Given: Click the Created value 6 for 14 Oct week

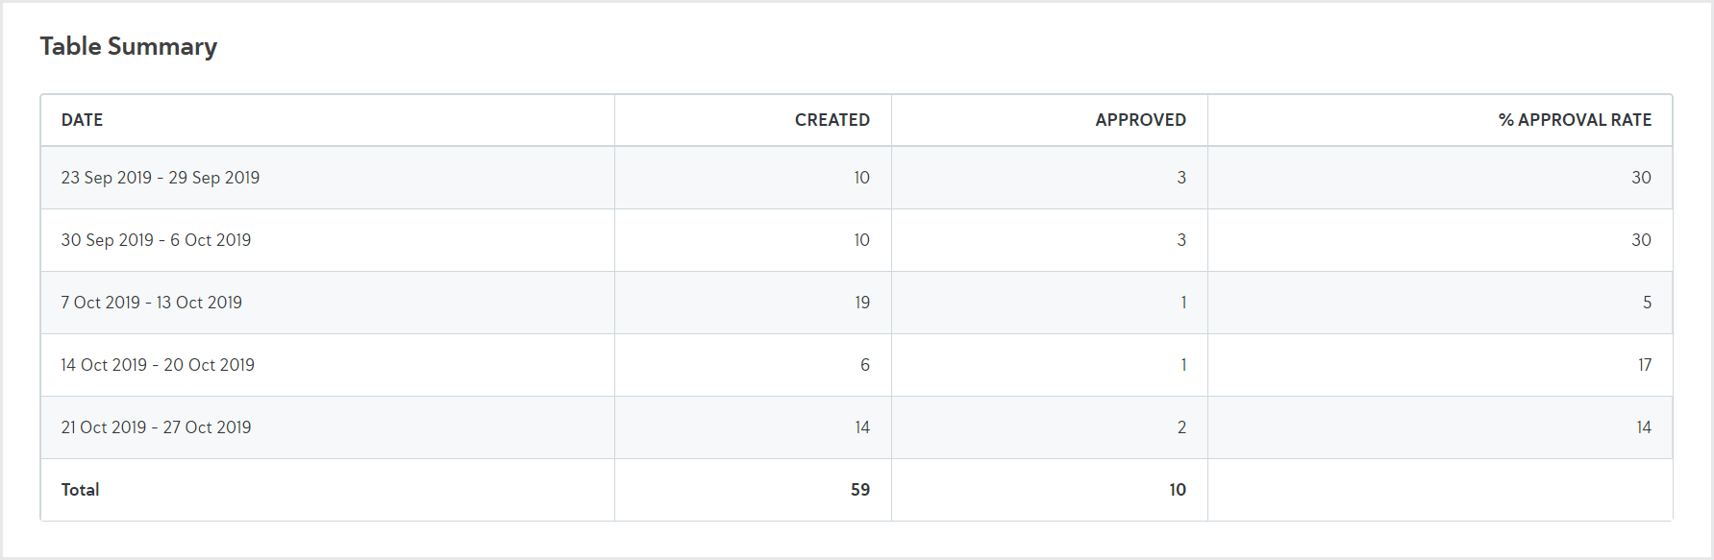Looking at the screenshot, I should (x=863, y=364).
